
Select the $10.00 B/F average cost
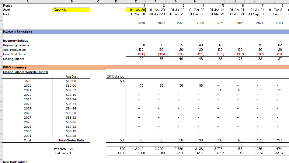coord(71,81)
